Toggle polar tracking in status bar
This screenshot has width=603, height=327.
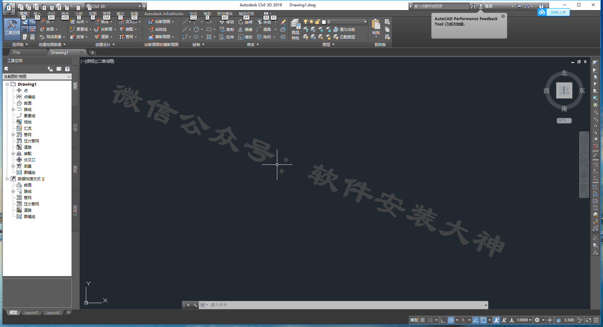(x=451, y=320)
